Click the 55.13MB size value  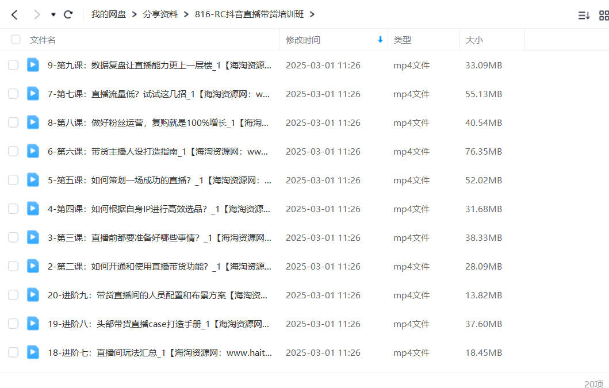point(484,94)
